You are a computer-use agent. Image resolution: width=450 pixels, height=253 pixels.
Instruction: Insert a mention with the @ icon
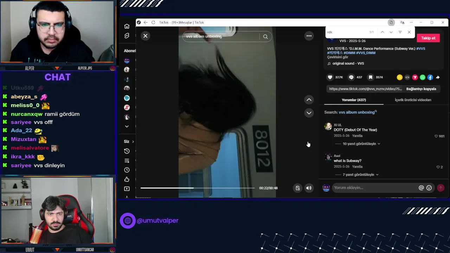(x=421, y=188)
